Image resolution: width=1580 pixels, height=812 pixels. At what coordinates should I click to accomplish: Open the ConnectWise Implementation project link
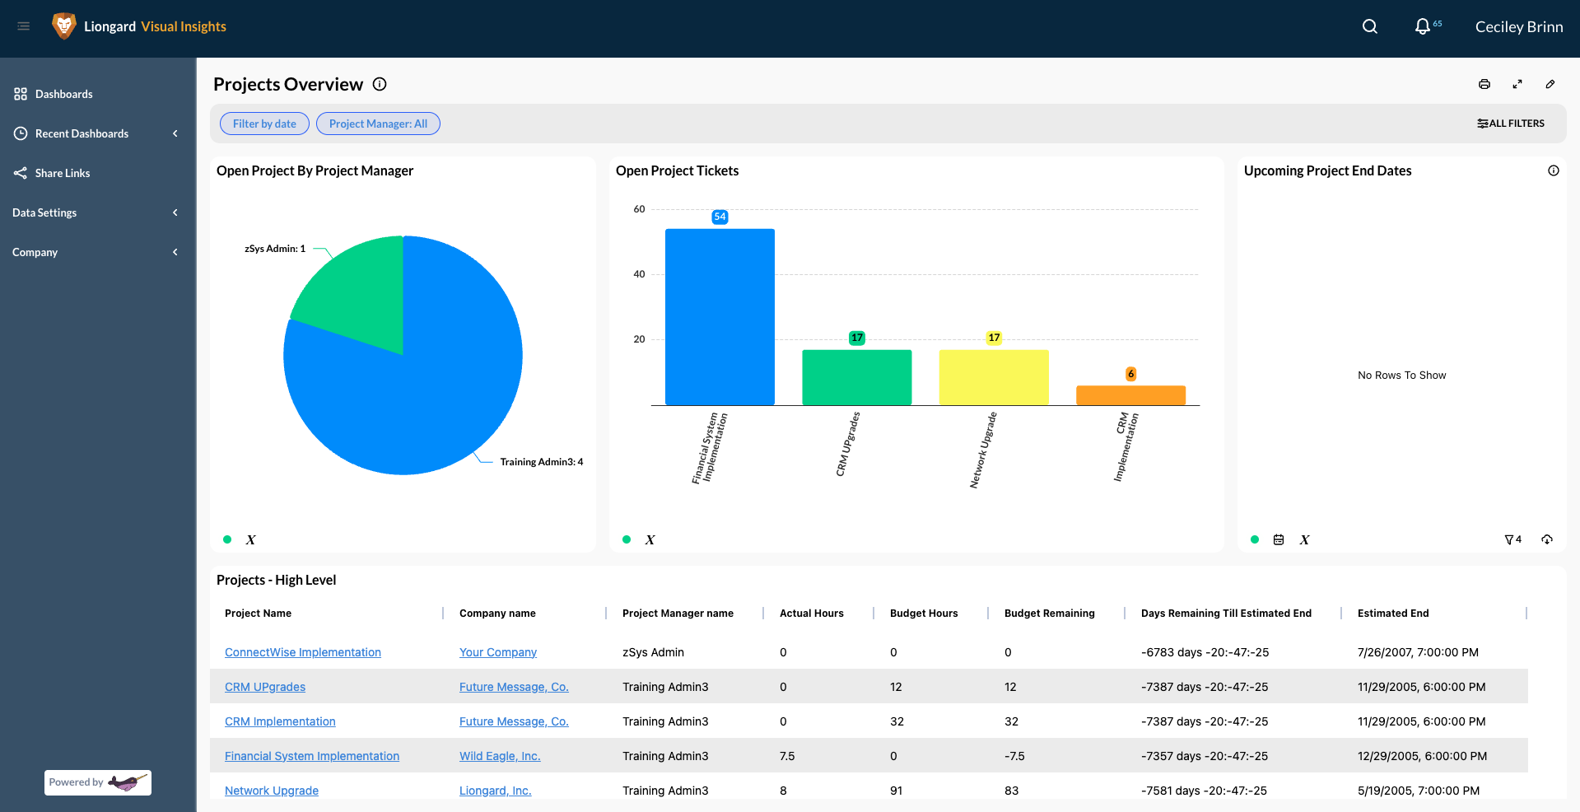[303, 652]
